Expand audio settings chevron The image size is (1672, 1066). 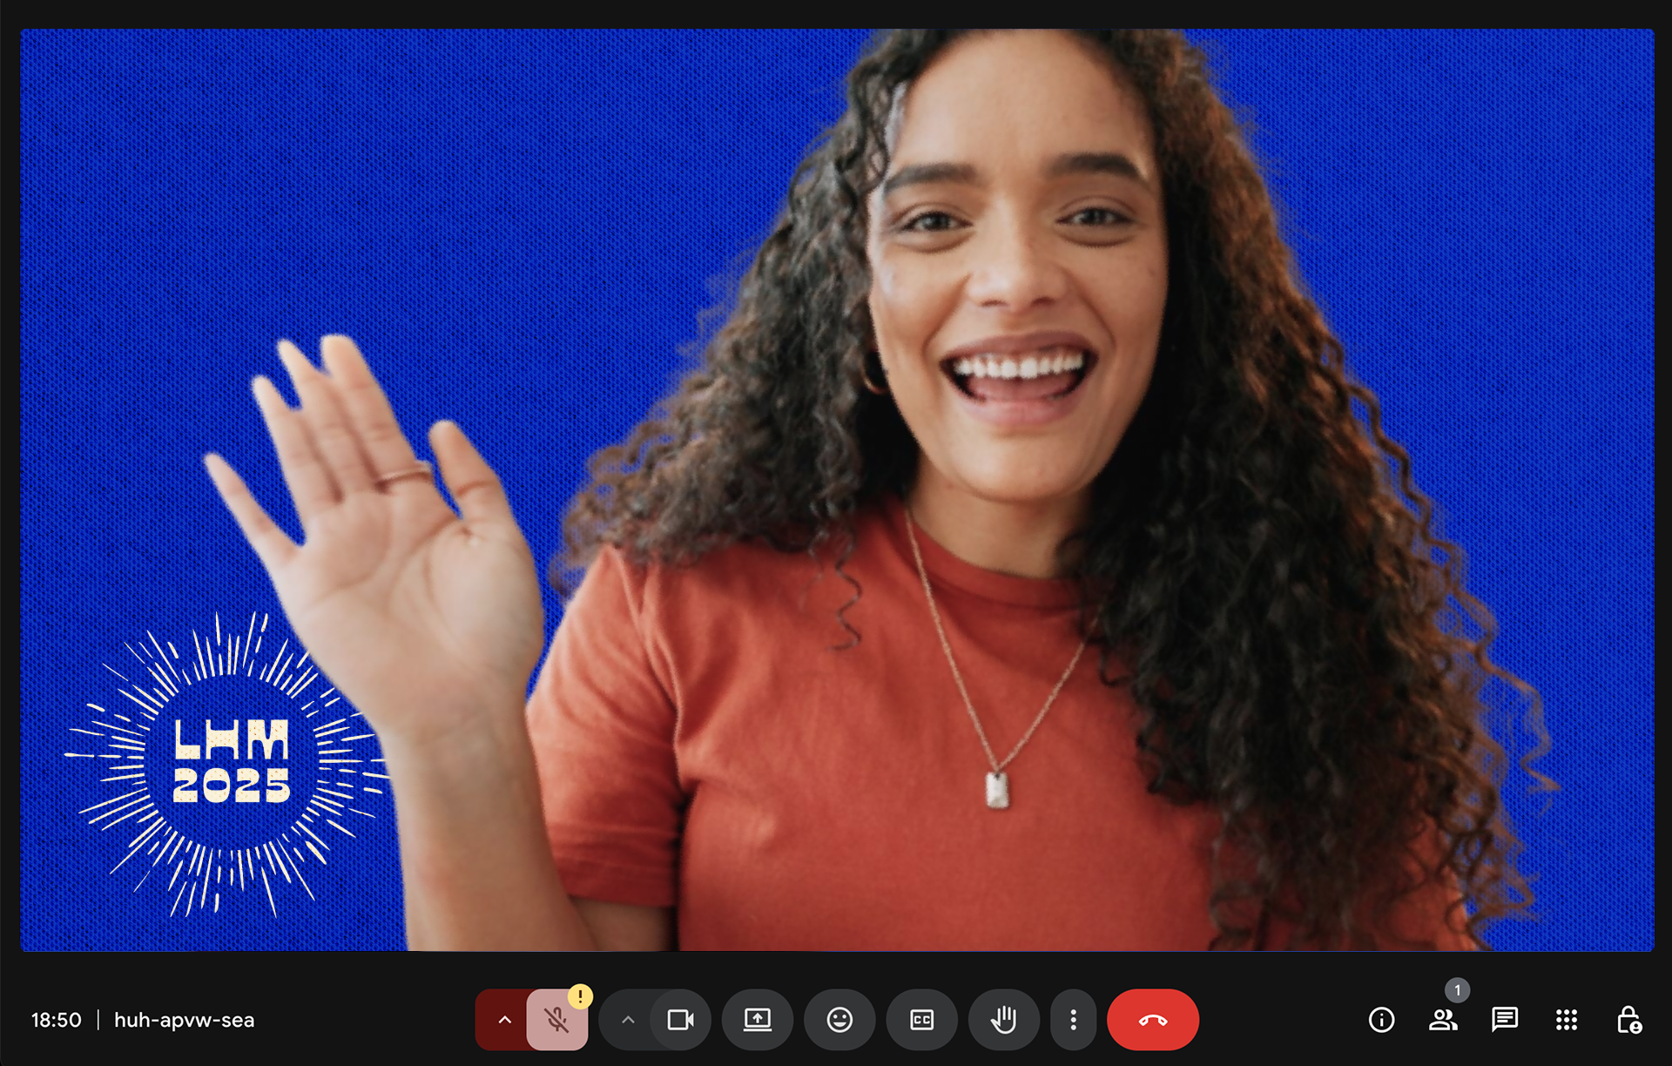click(504, 1020)
